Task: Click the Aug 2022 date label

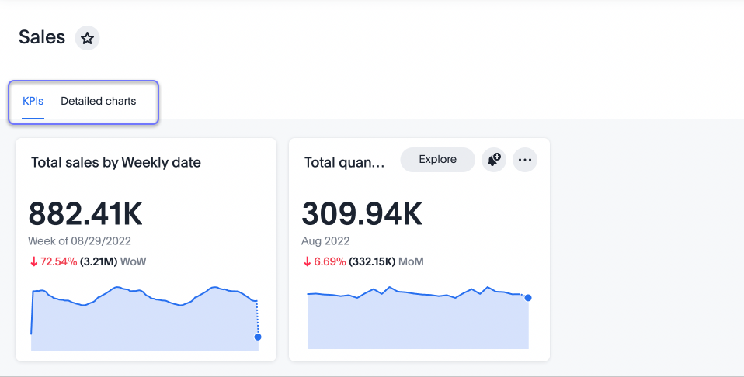Action: (325, 241)
